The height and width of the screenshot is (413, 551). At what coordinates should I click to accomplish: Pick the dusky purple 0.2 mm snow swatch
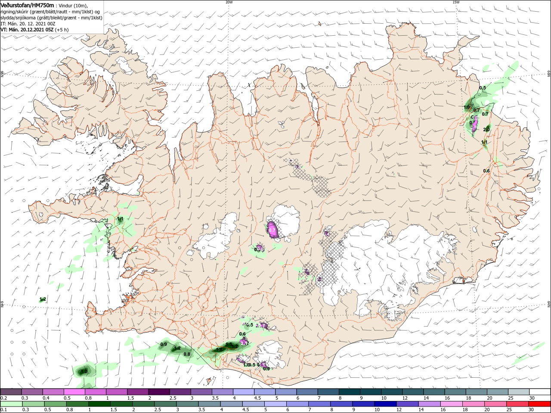click(11, 392)
